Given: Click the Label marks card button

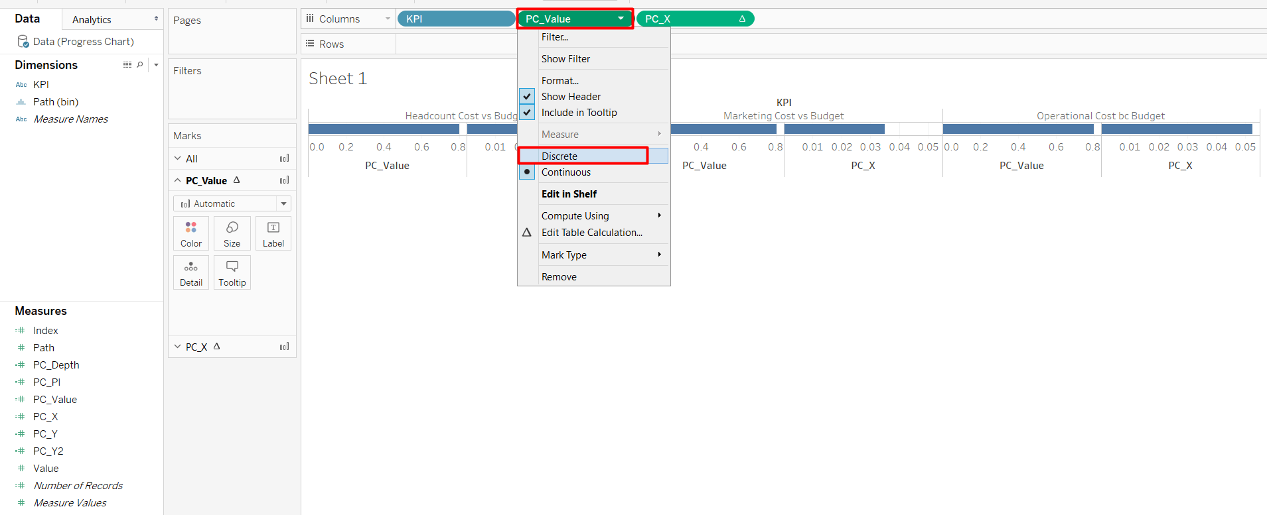Looking at the screenshot, I should (273, 233).
